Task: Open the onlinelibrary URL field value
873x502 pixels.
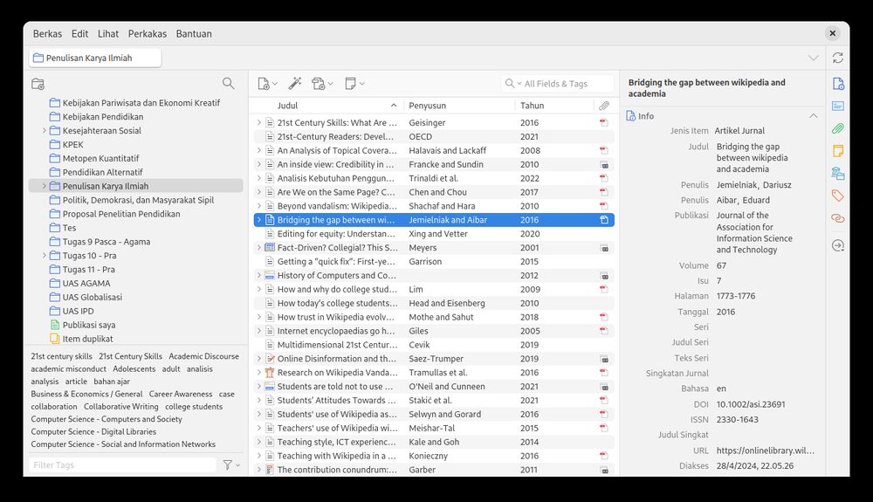Action: [765, 450]
